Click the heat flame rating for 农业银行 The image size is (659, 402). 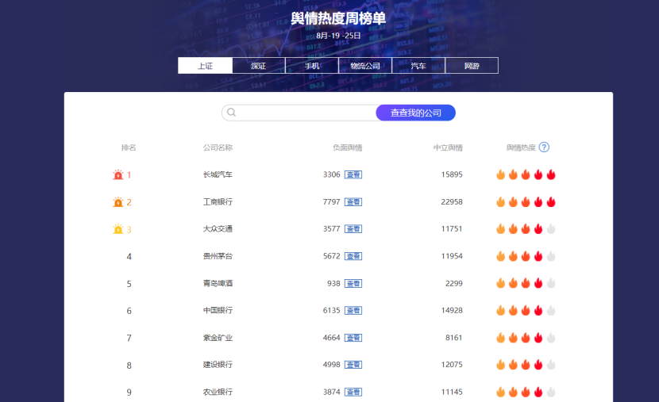point(526,392)
